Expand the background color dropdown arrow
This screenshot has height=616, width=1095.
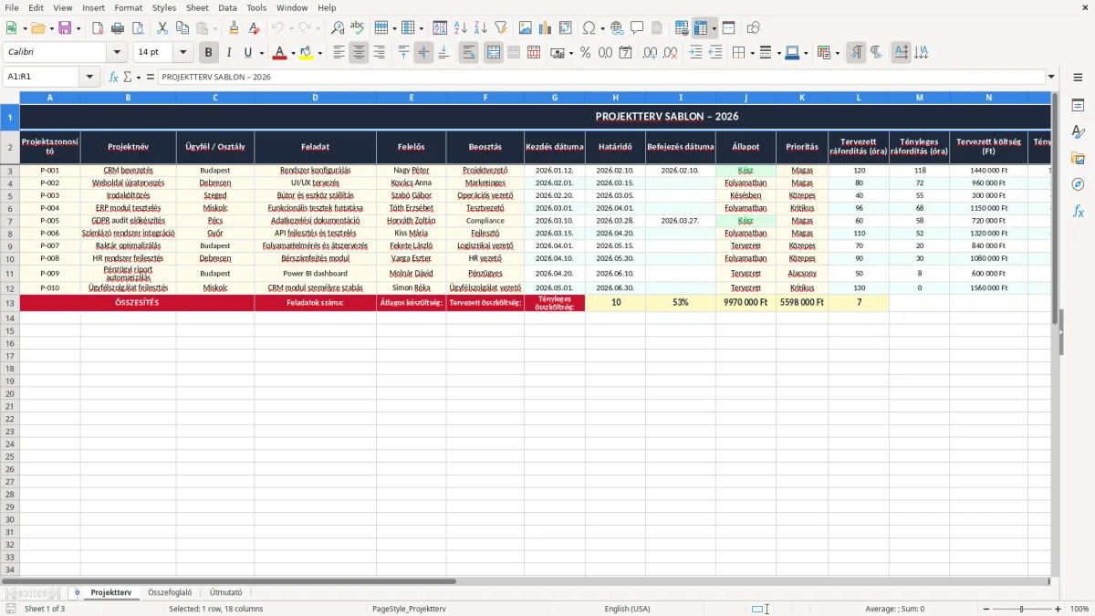[319, 53]
